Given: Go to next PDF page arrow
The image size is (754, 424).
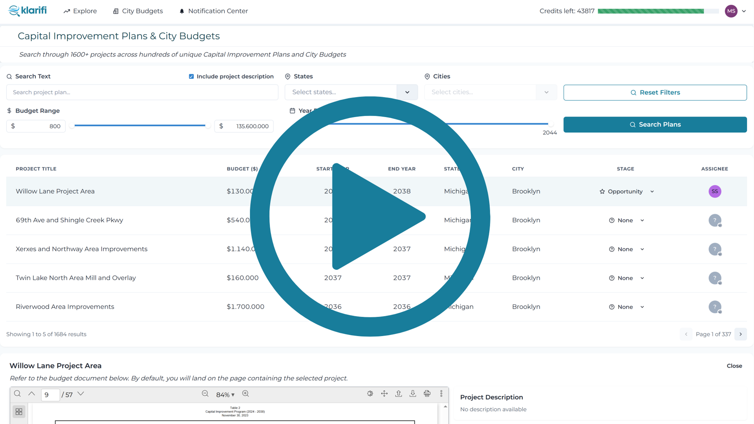Looking at the screenshot, I should click(81, 394).
